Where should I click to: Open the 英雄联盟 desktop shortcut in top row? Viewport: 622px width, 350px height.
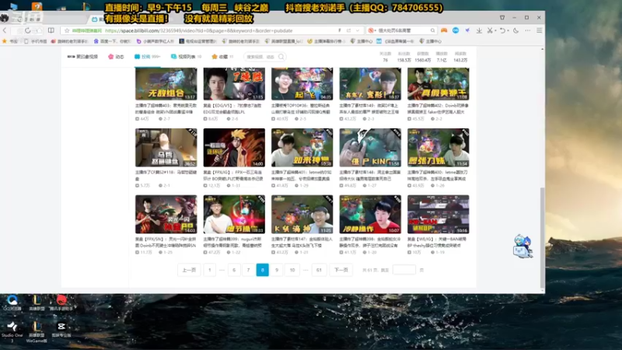[x=37, y=303]
